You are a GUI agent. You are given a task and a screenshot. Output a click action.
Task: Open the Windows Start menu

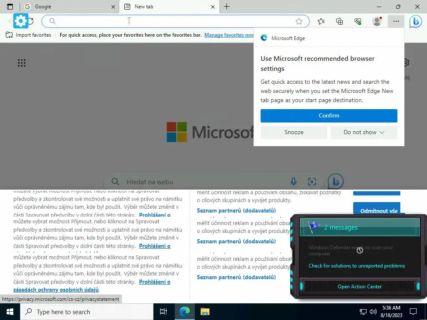(x=10, y=312)
